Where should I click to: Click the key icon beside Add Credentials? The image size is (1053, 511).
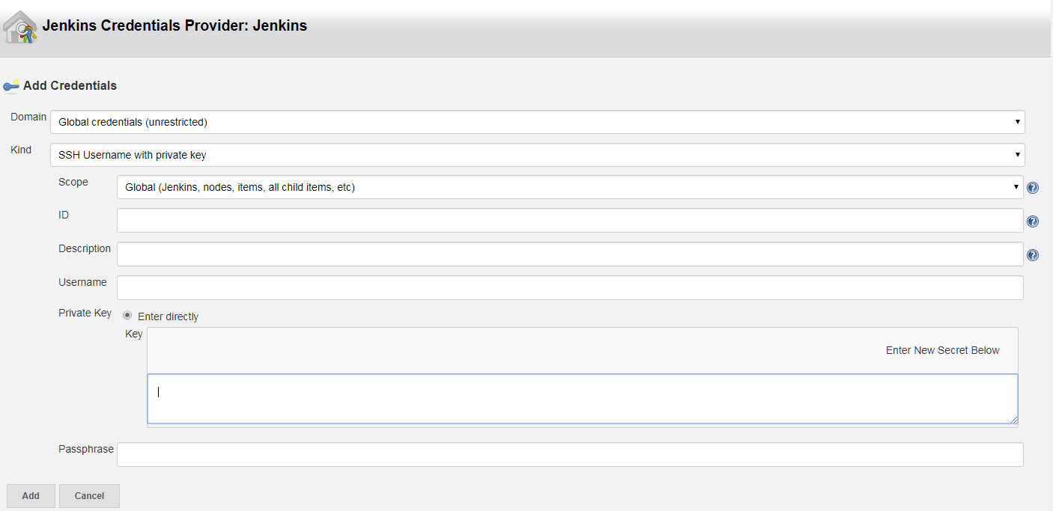(x=11, y=86)
